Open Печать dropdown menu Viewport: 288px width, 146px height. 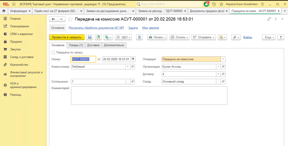(x=157, y=37)
